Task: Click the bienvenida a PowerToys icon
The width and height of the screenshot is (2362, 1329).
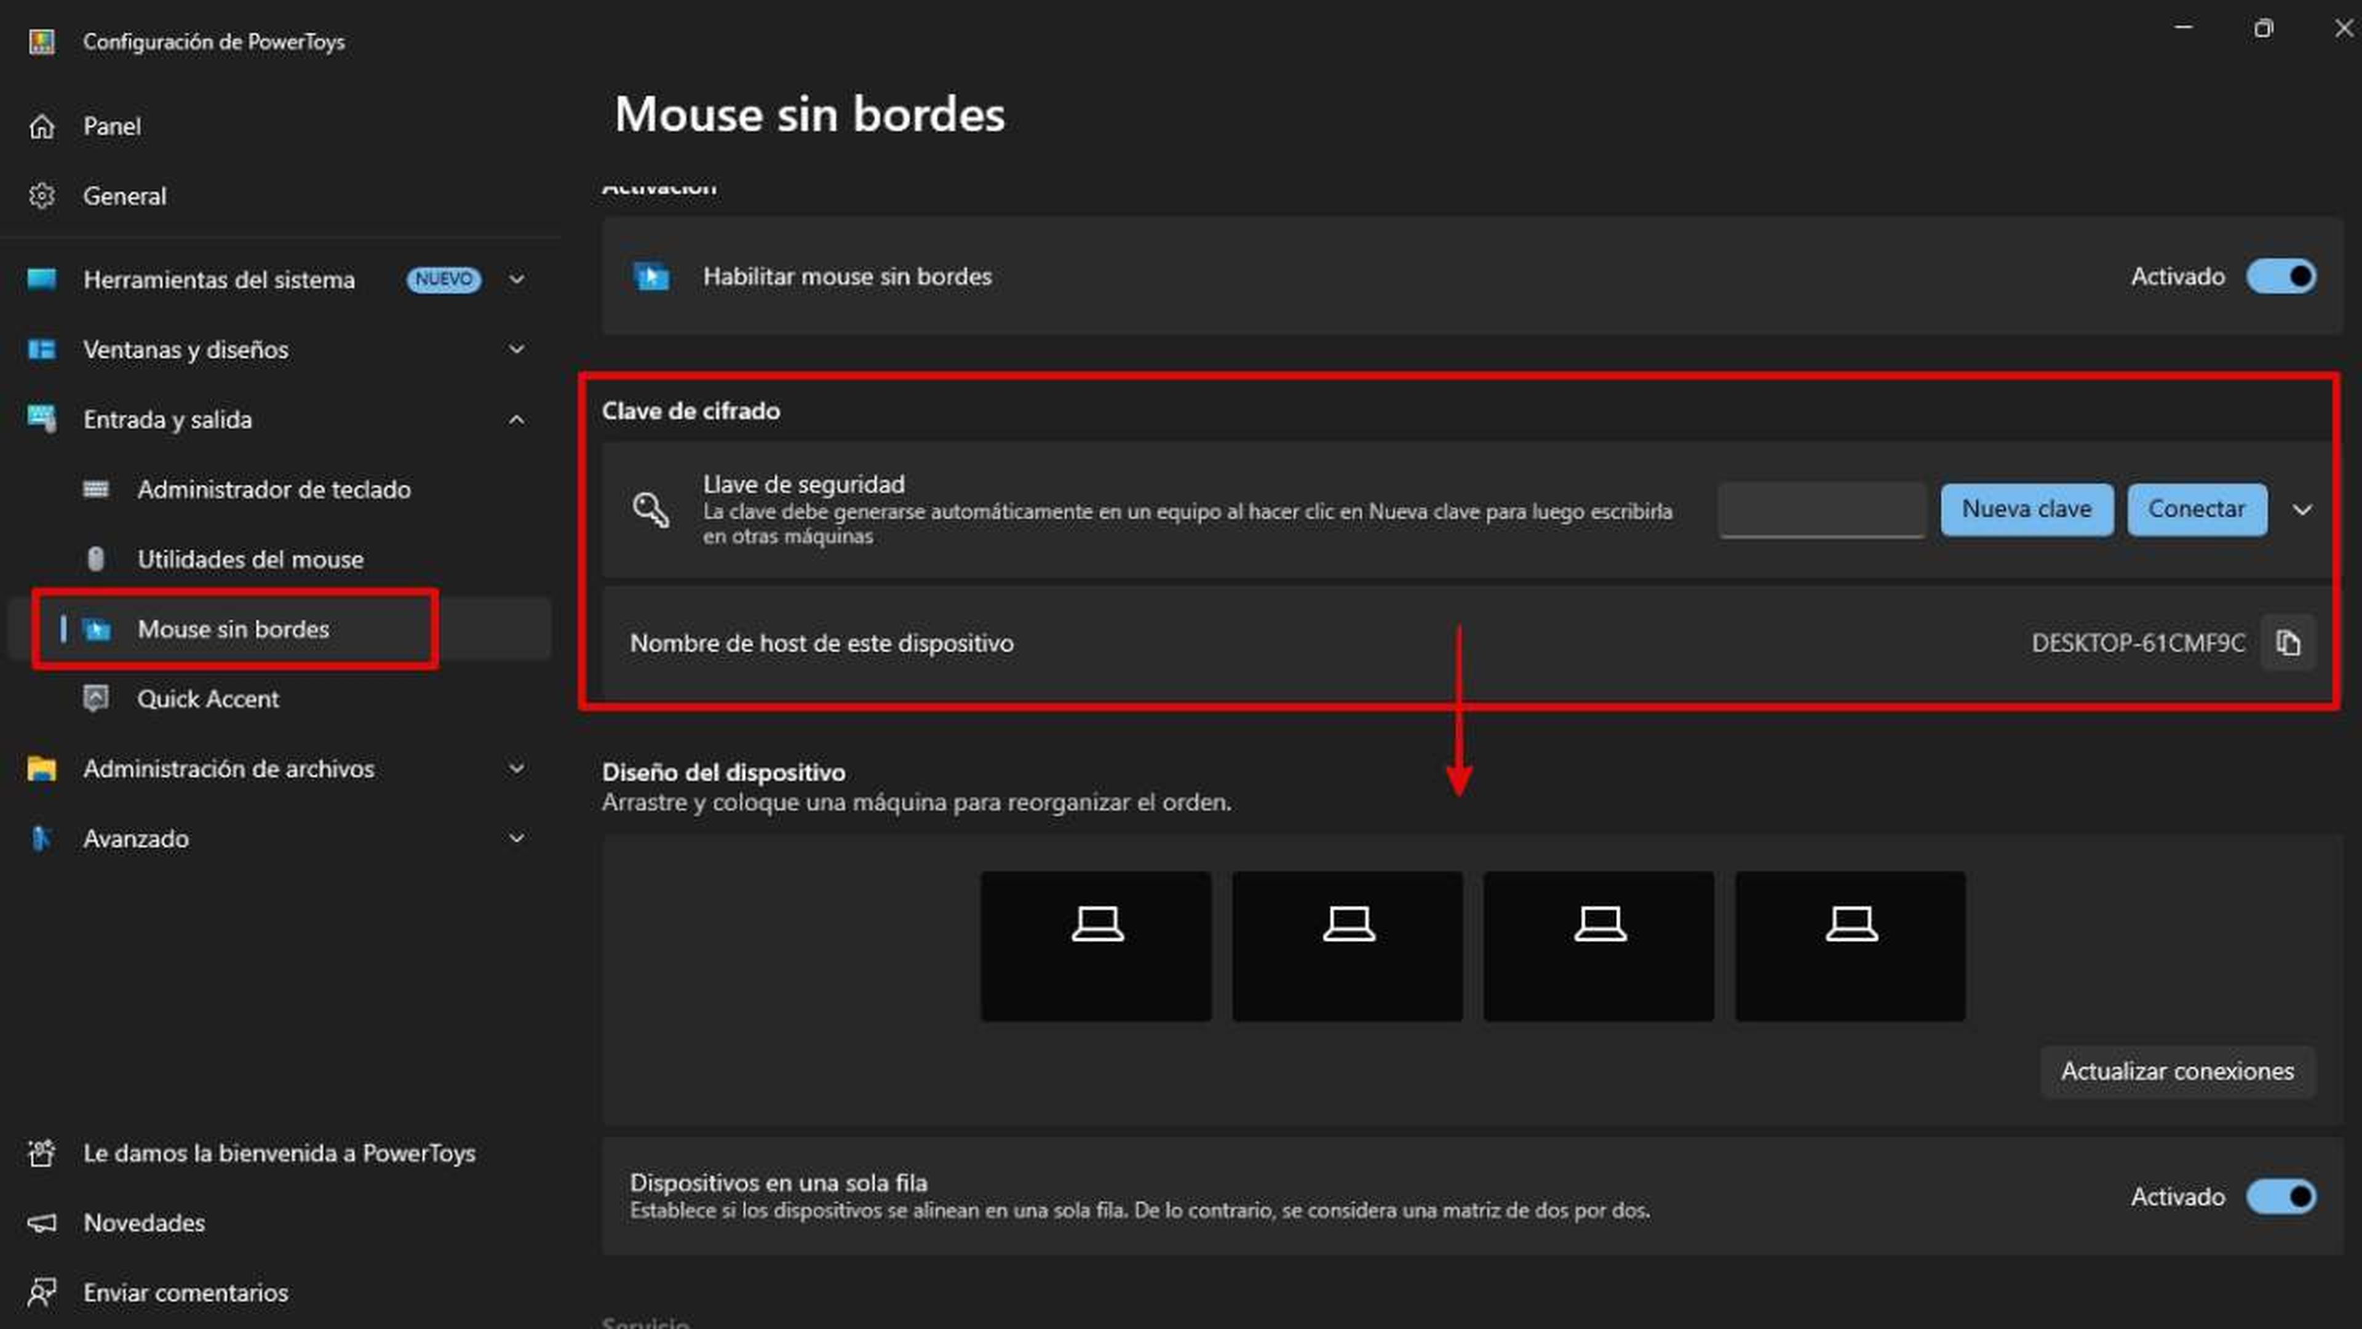Action: (x=41, y=1153)
